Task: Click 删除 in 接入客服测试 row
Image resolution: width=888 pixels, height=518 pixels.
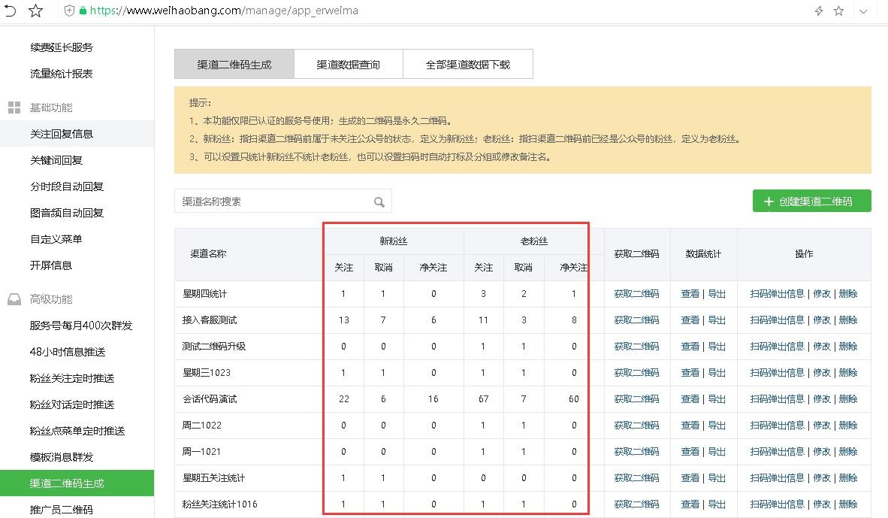Action: pyautogui.click(x=847, y=320)
